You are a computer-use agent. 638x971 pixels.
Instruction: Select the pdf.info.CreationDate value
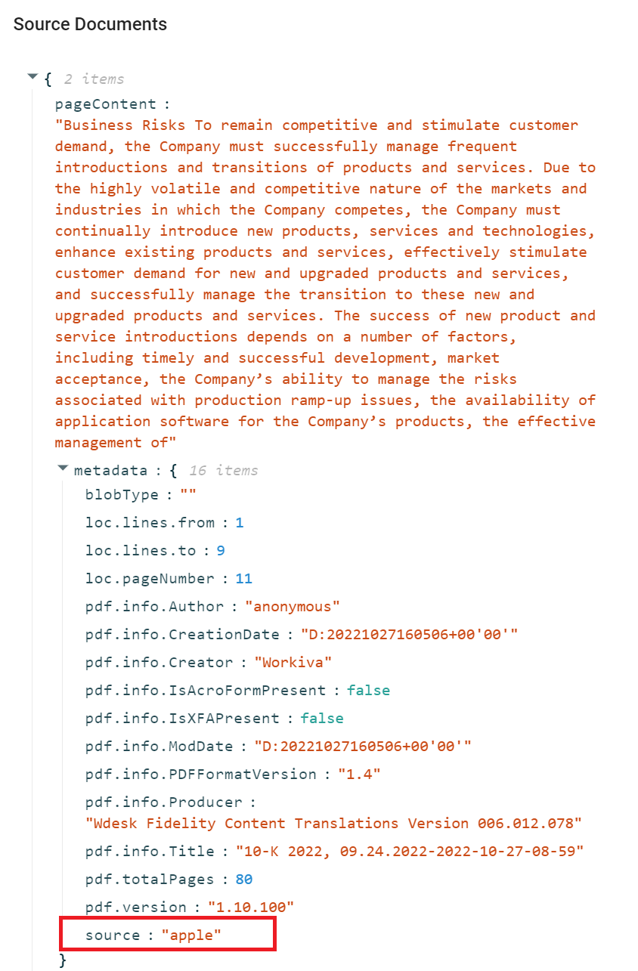pyautogui.click(x=409, y=635)
